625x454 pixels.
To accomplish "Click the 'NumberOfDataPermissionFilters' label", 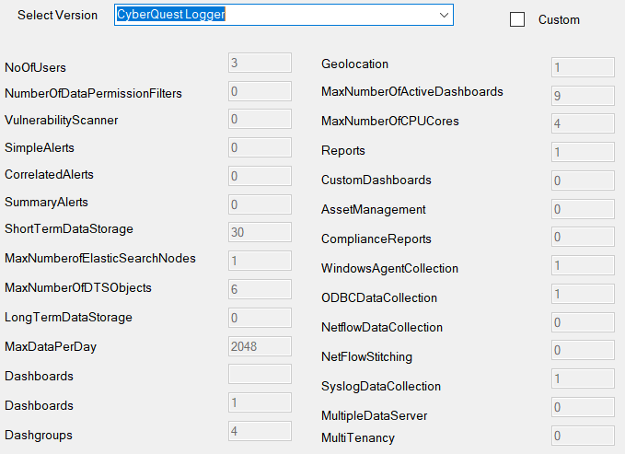I will pos(93,93).
